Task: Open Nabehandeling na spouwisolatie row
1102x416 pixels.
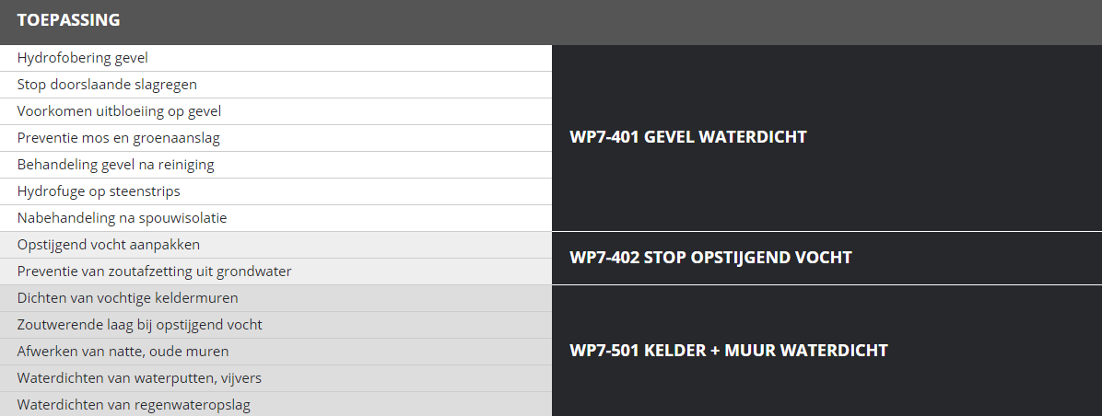Action: click(122, 218)
